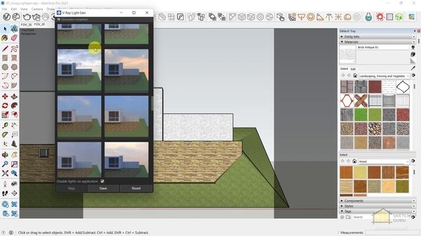Click Reset in V-Ray Light Gen

pyautogui.click(x=136, y=188)
